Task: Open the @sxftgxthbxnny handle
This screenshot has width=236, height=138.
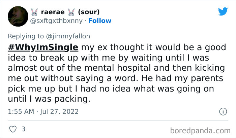Action: pyautogui.click(x=56, y=21)
